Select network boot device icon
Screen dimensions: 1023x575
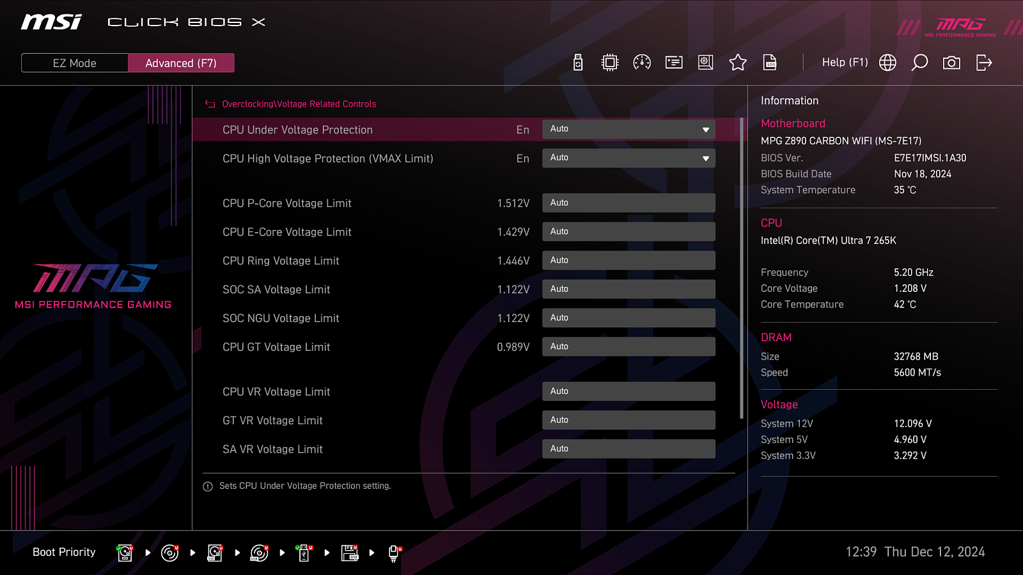[x=394, y=553]
